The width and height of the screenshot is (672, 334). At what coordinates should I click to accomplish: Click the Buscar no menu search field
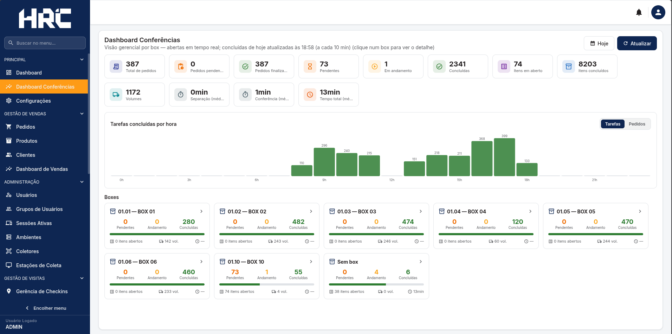[45, 43]
